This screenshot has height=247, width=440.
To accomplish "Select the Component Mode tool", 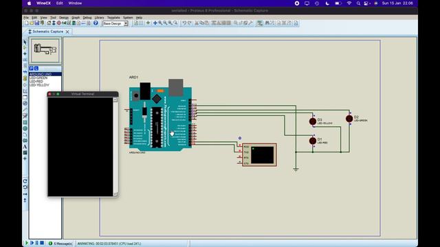I will coord(25,48).
